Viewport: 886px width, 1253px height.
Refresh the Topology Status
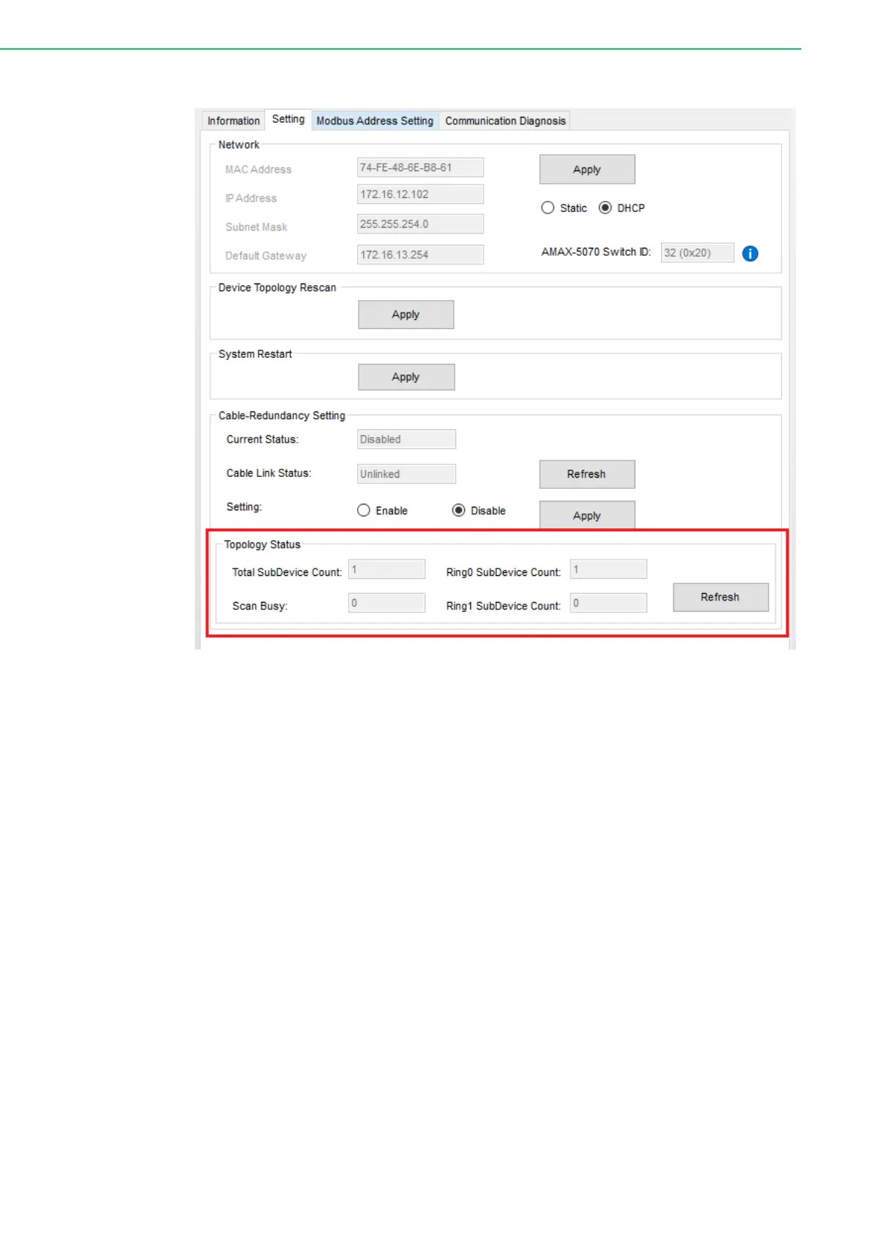[x=719, y=597]
